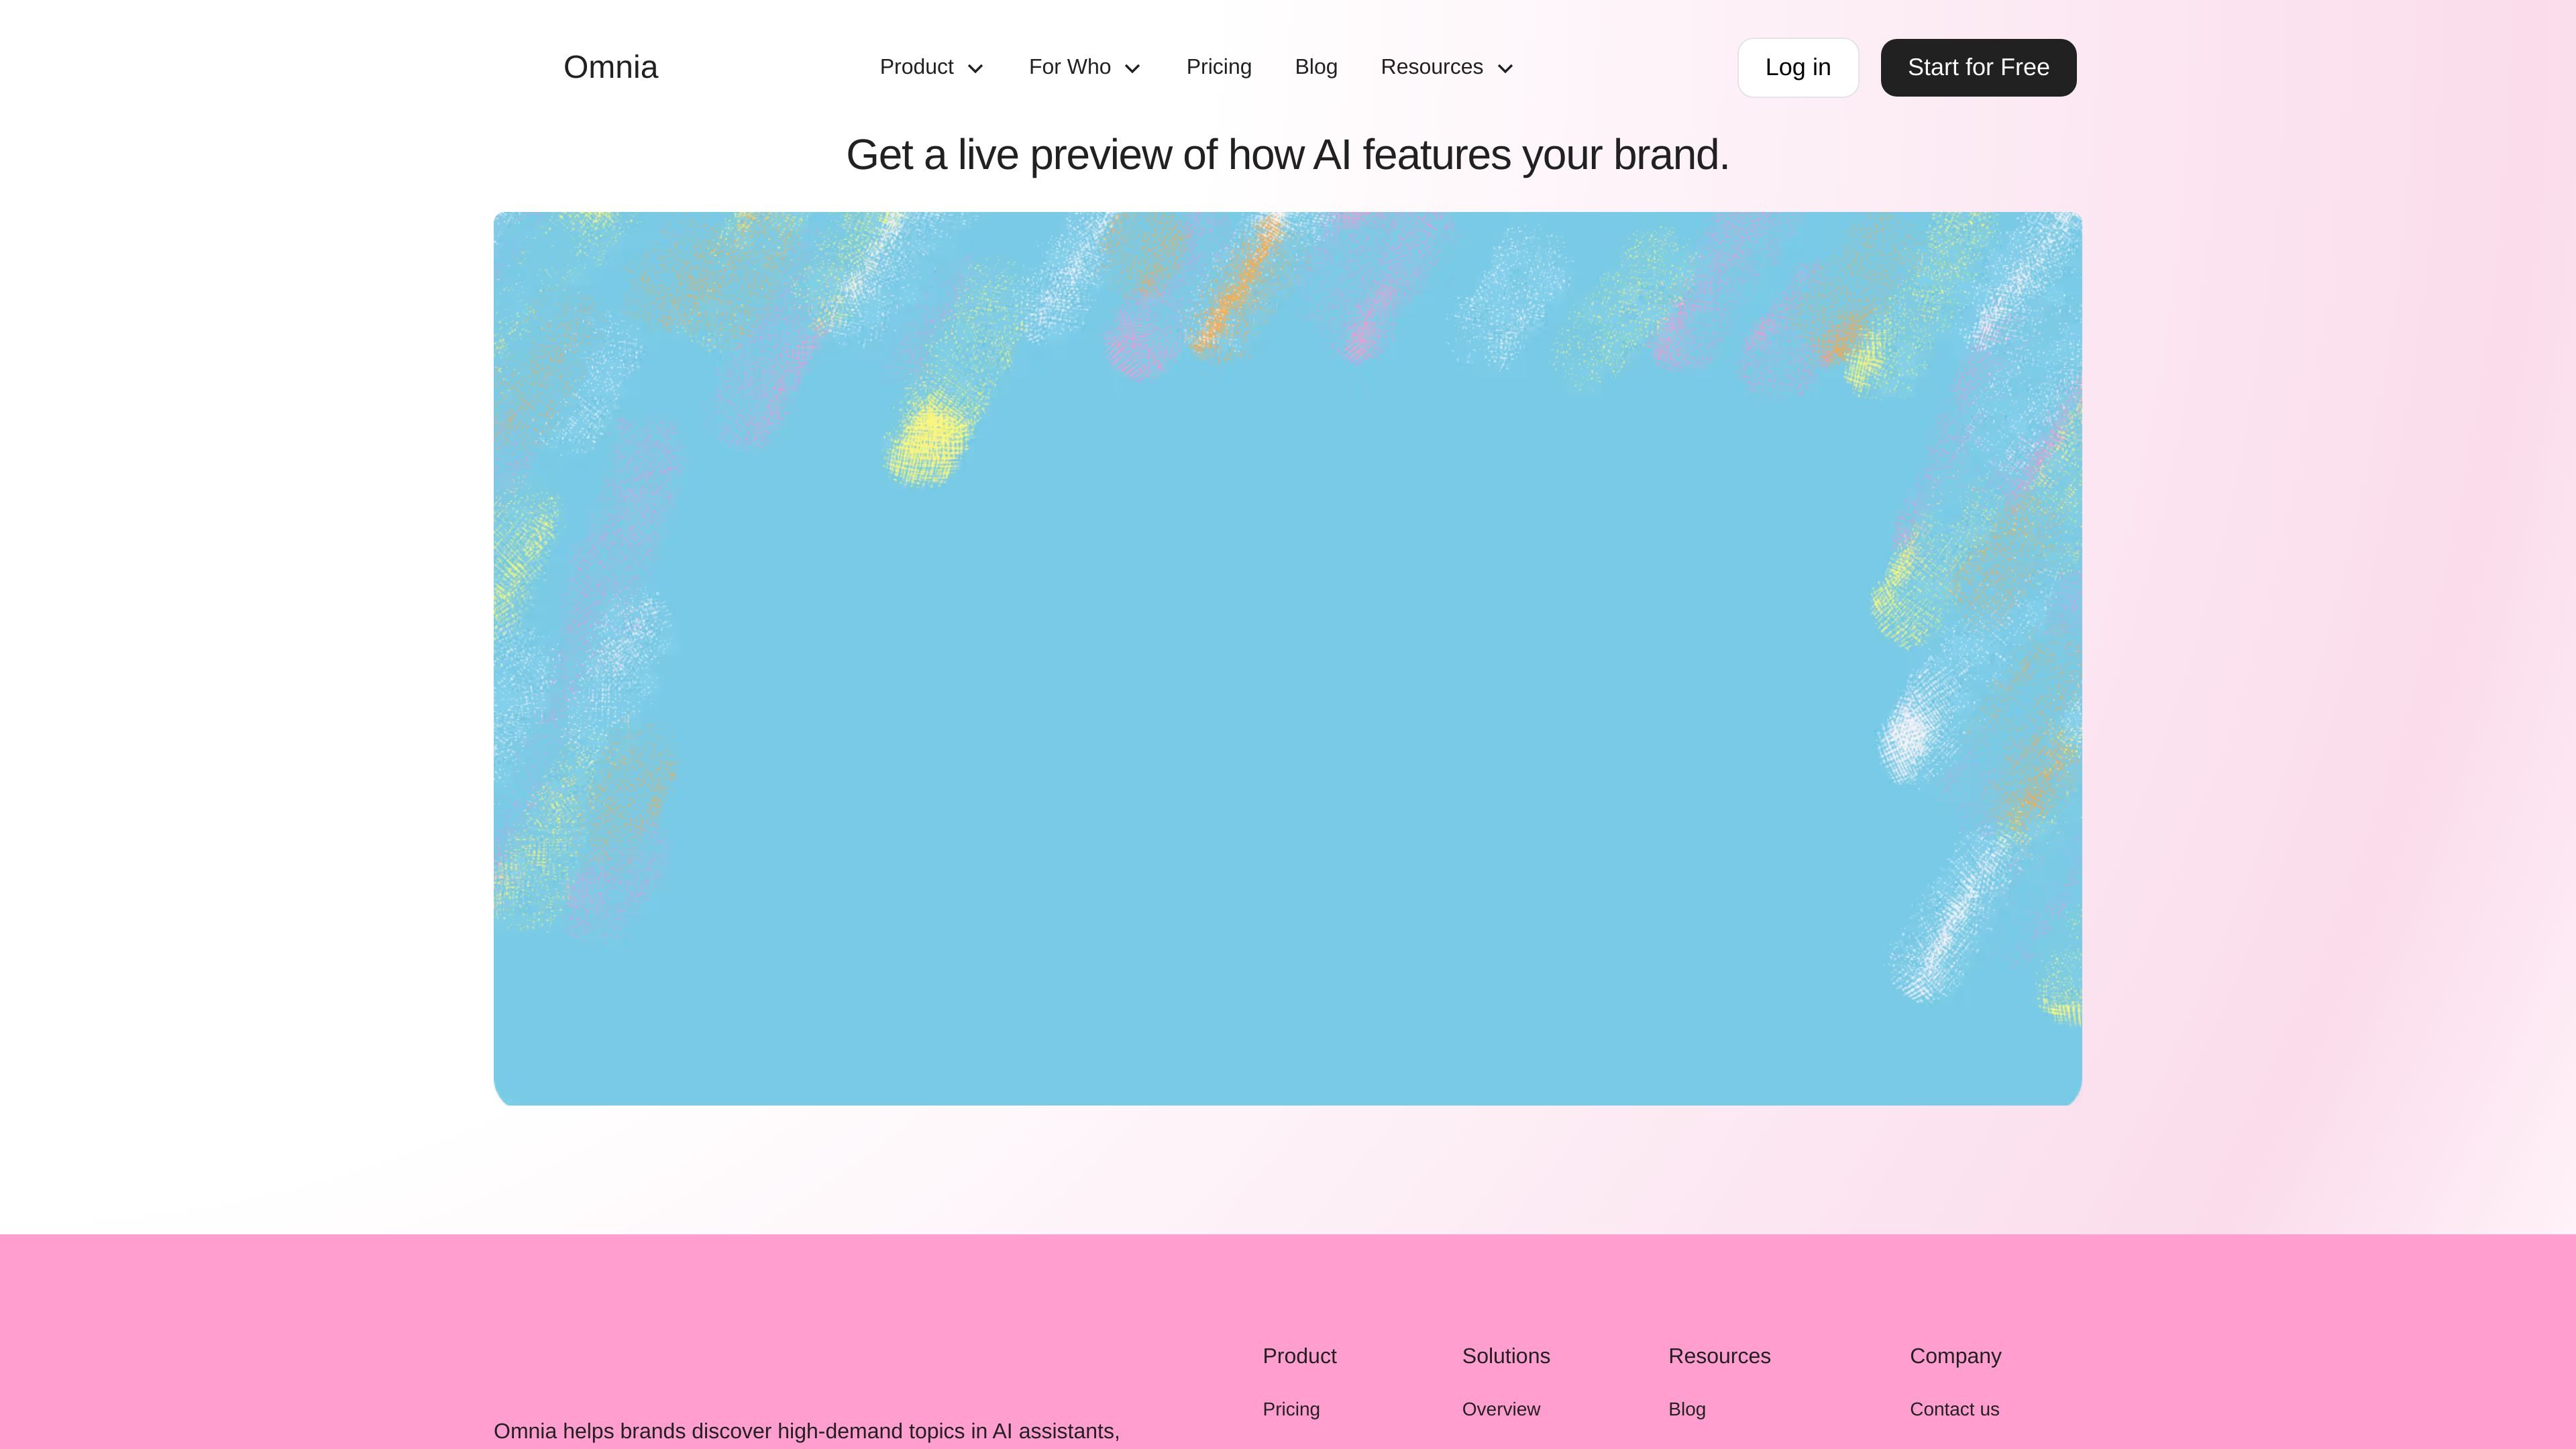The image size is (2576, 1449).
Task: Click the Start for Free button
Action: tap(1978, 68)
